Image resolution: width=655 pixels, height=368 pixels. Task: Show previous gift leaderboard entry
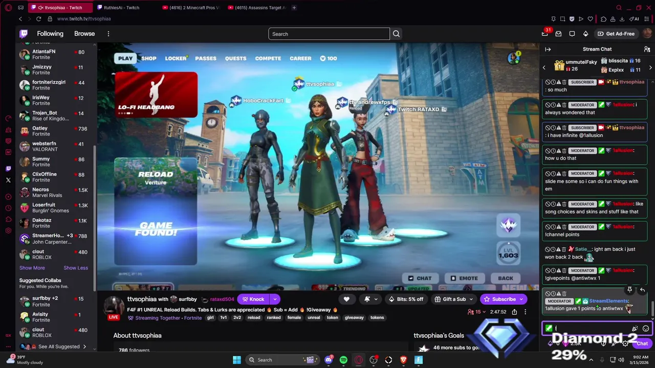(x=544, y=67)
